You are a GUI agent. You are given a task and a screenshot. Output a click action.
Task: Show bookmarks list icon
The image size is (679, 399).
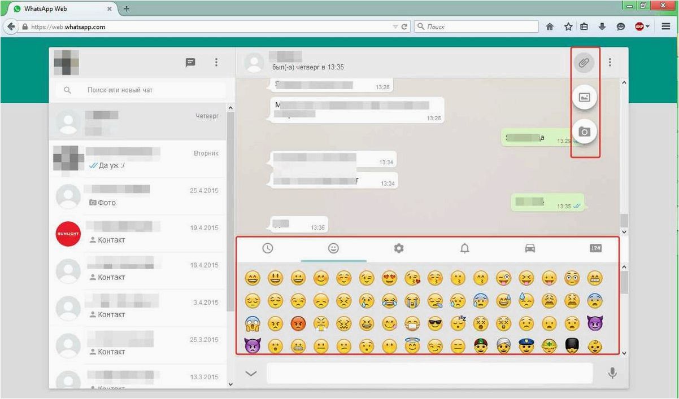point(585,27)
